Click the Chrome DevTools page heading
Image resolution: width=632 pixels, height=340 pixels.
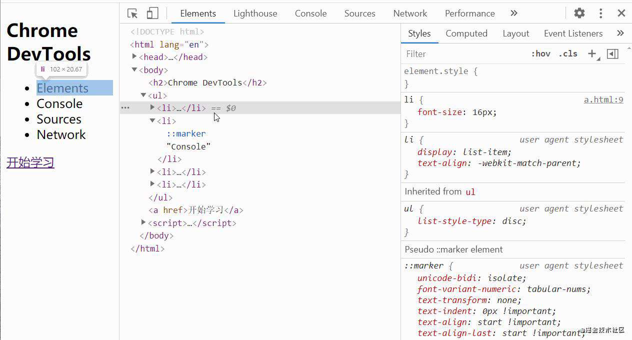pyautogui.click(x=49, y=42)
